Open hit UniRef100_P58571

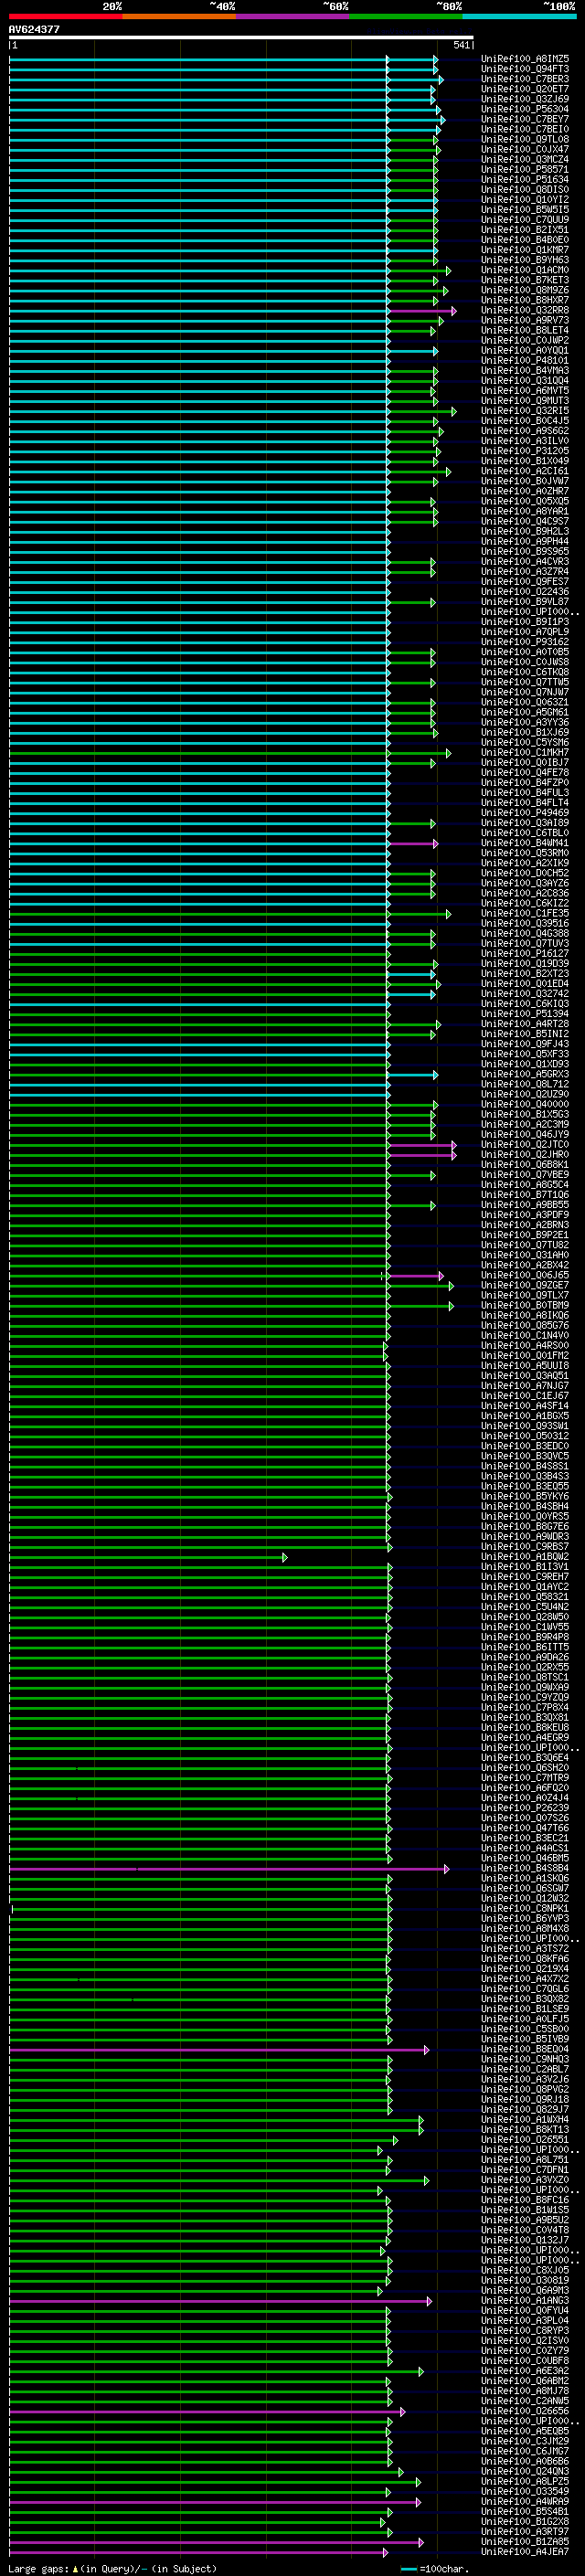pos(525,169)
